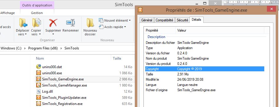
Task: Close the Propriétés dialog
Action: pyautogui.click(x=271, y=9)
